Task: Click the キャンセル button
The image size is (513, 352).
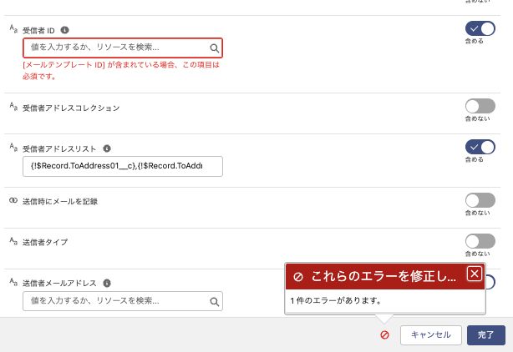Action: (431, 335)
